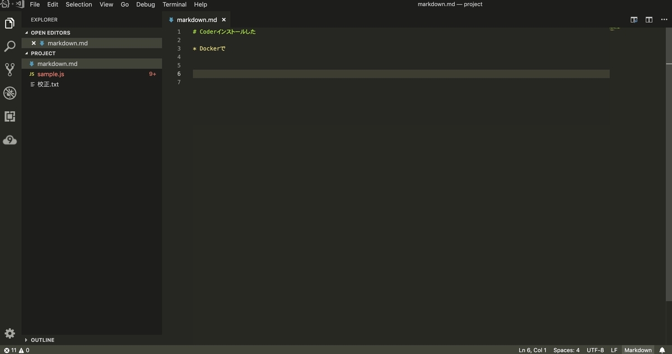Click line number 5 in the gutter
This screenshot has width=672, height=354.
pos(179,65)
